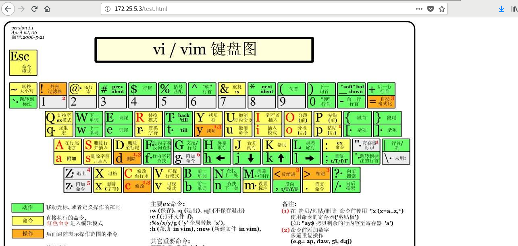518x246 pixels.
Task: Open the page actions menu
Action: click(x=419, y=8)
